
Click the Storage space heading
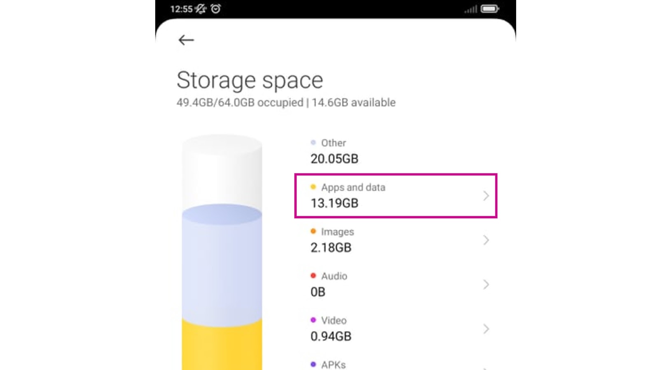coord(250,80)
